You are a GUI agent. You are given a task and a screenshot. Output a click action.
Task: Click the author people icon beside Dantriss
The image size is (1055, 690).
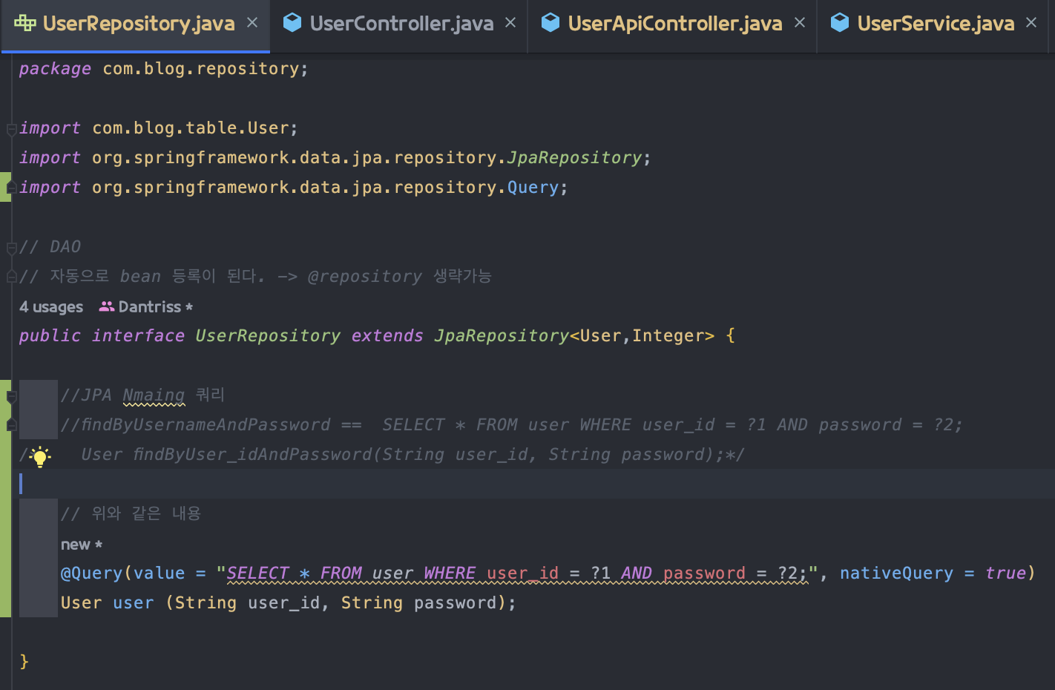click(107, 306)
